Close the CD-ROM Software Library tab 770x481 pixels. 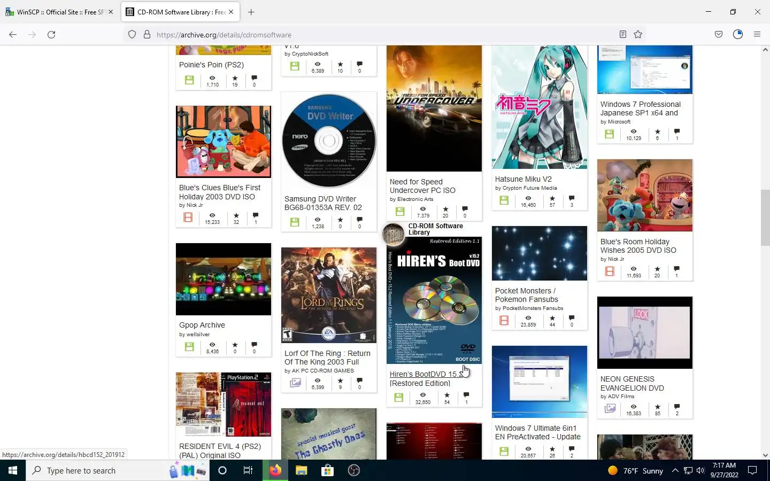coord(231,12)
